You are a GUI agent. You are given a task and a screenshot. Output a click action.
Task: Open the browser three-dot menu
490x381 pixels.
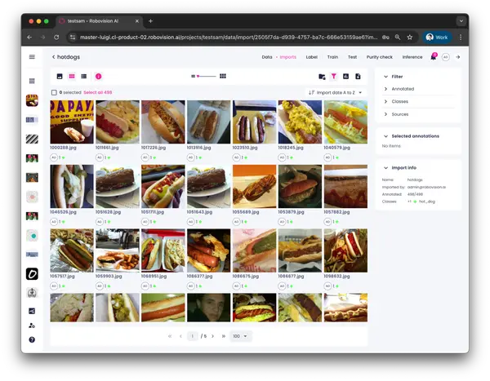[x=461, y=38]
